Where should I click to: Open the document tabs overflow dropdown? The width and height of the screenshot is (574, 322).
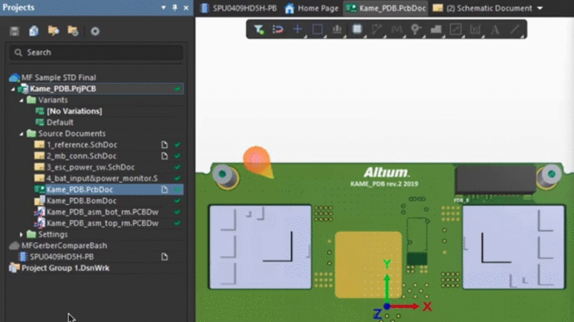pyautogui.click(x=540, y=8)
